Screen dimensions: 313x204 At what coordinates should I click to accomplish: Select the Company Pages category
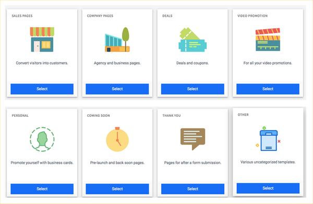pos(117,89)
